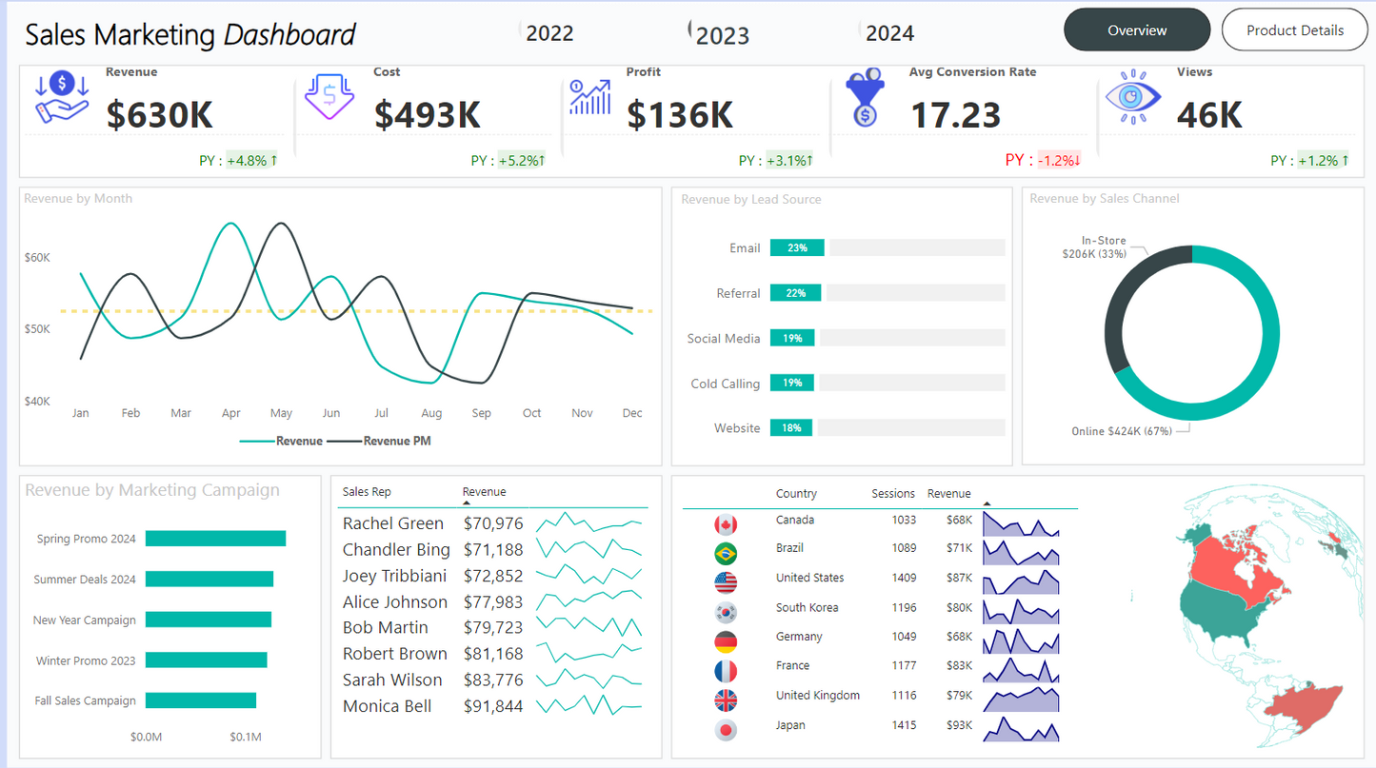Select the Monica Bell sales rep row

387,706
